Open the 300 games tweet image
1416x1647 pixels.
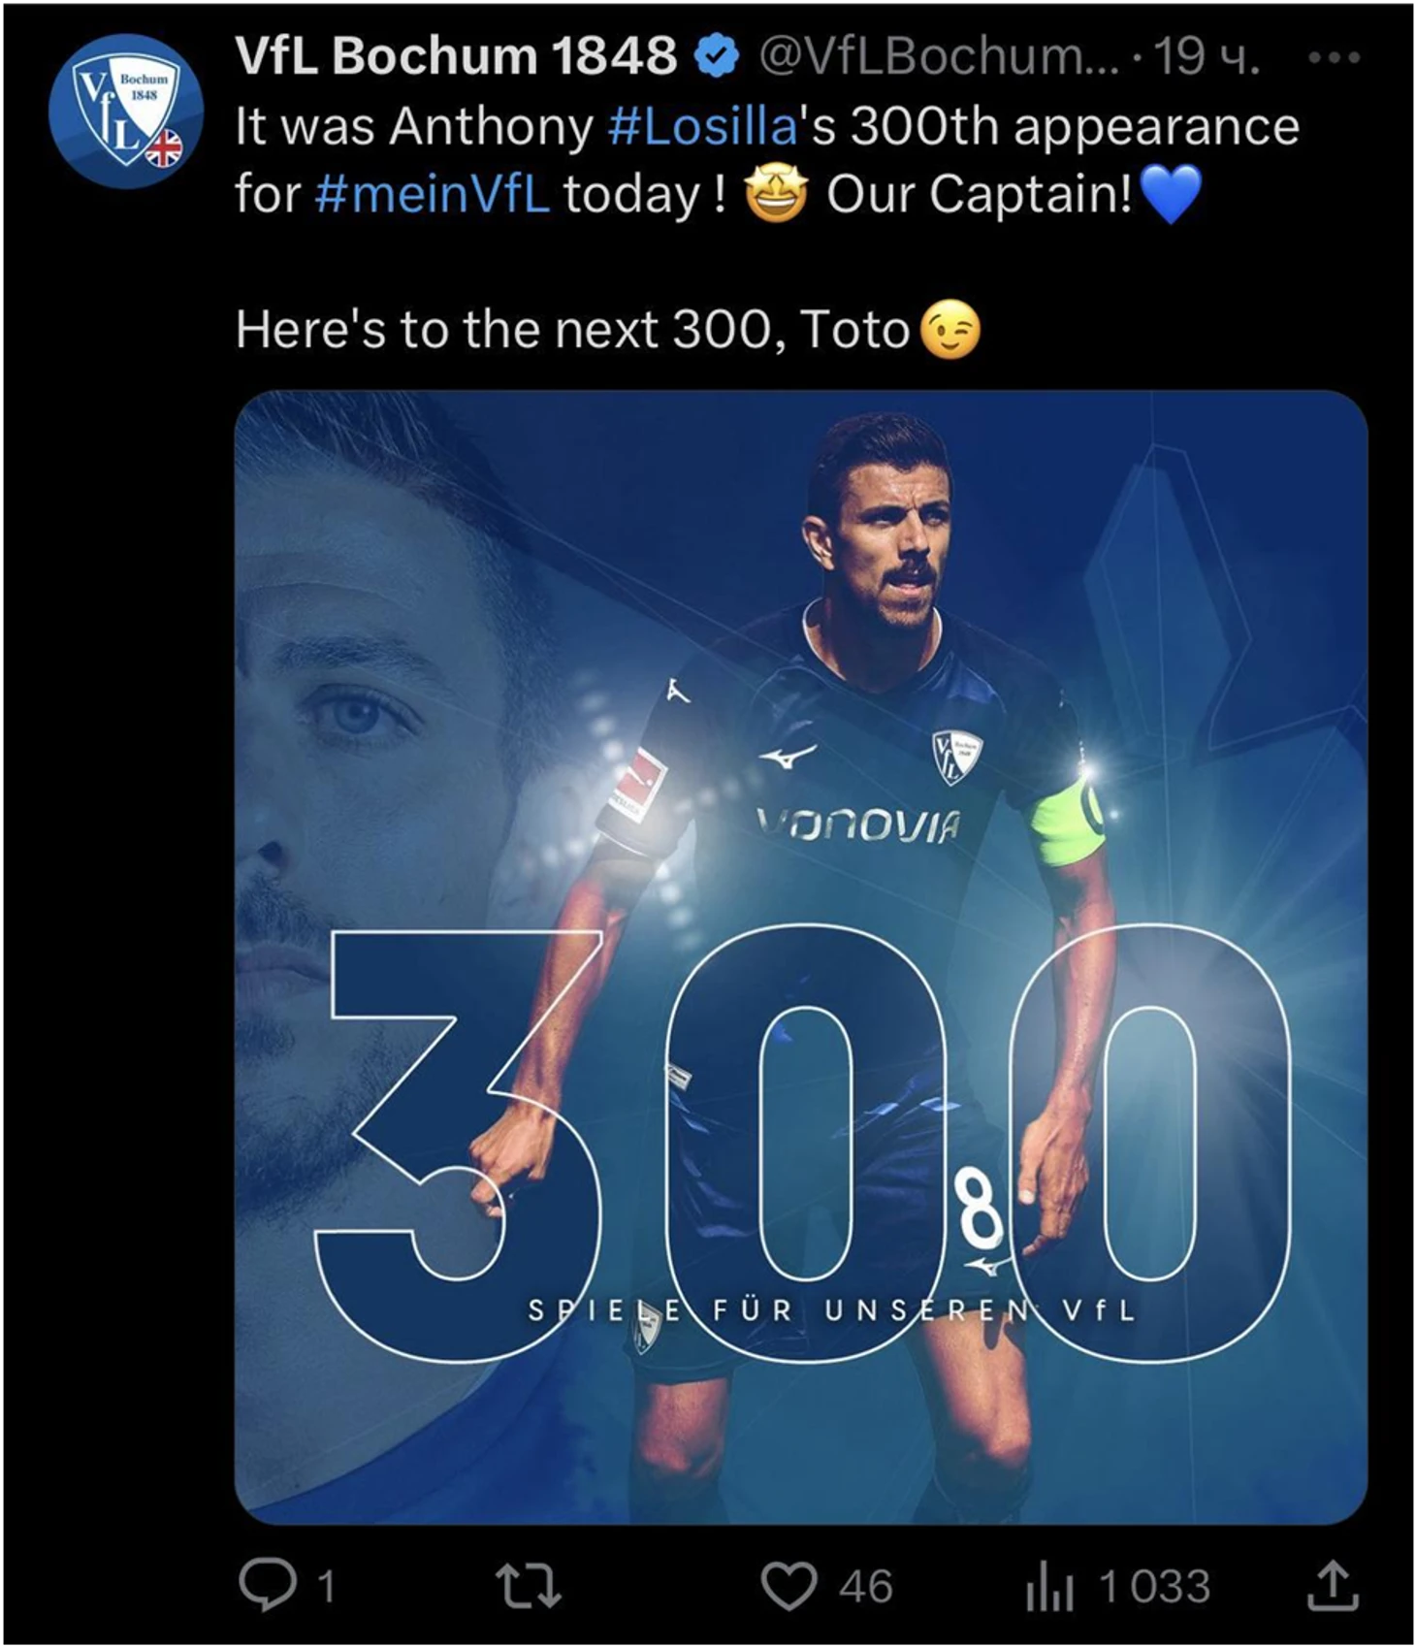tap(801, 957)
